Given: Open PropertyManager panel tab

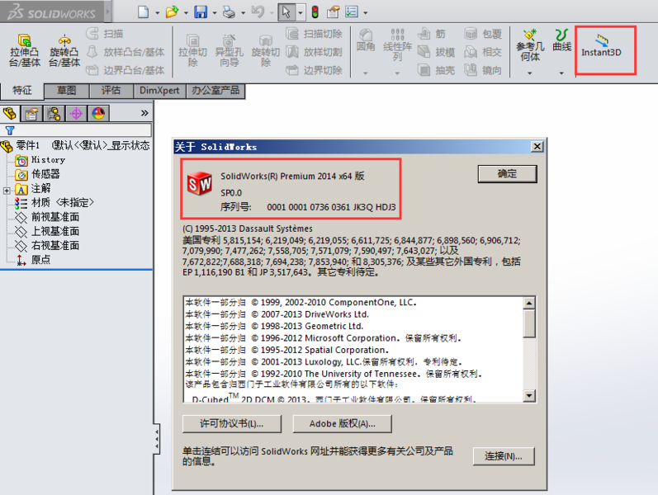Looking at the screenshot, I should coord(31,113).
